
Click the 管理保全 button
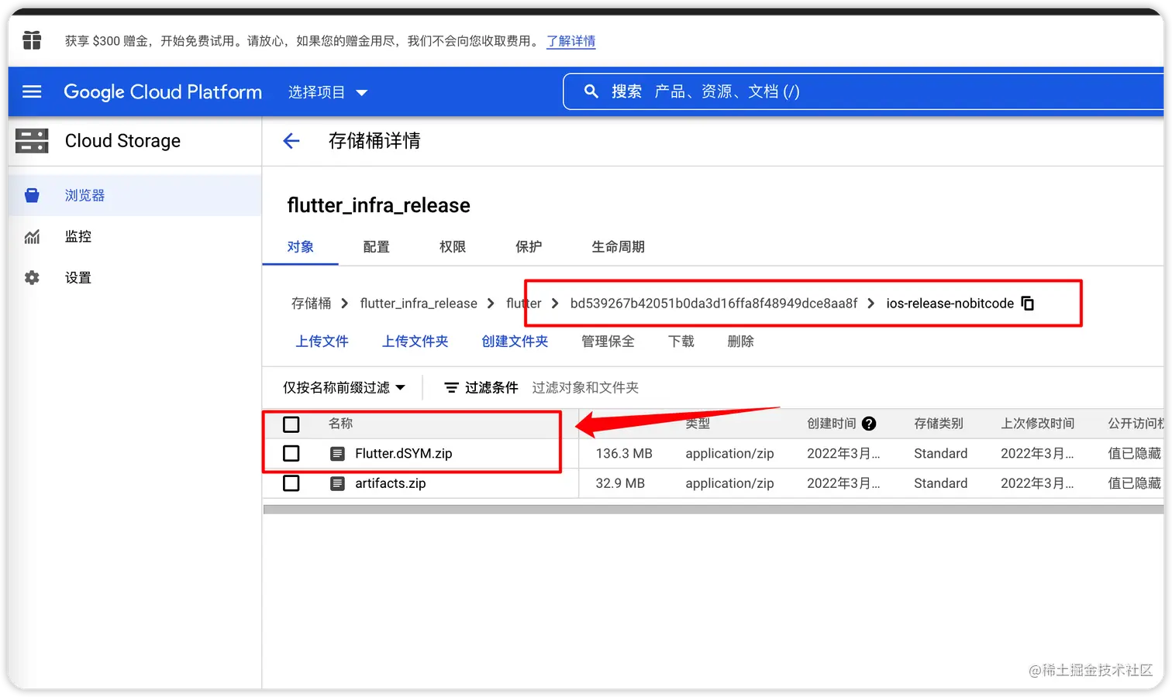pos(608,342)
